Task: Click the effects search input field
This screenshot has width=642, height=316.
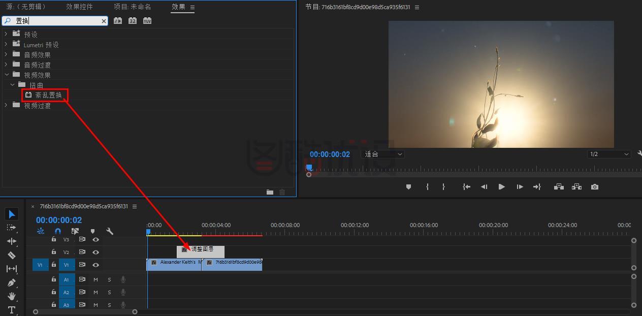Action: pos(56,21)
